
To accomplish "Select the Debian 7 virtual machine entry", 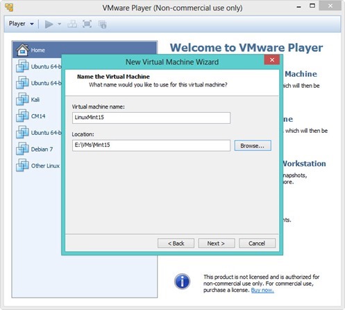I will point(37,149).
